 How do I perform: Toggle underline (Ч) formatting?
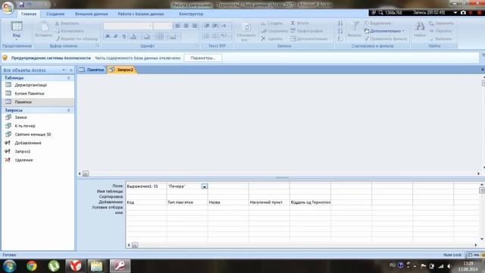pyautogui.click(x=124, y=36)
